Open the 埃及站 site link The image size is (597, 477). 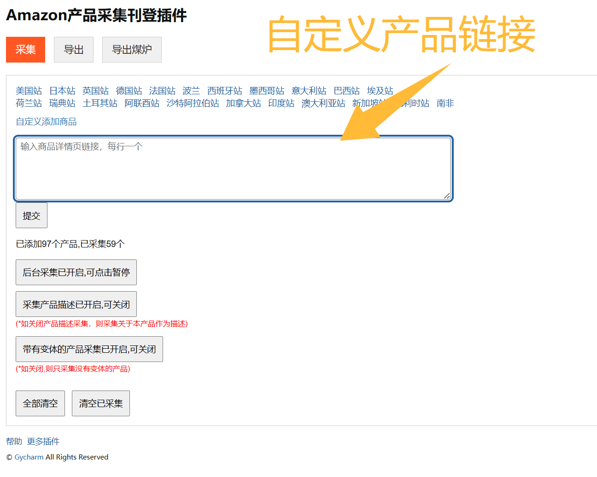point(380,91)
